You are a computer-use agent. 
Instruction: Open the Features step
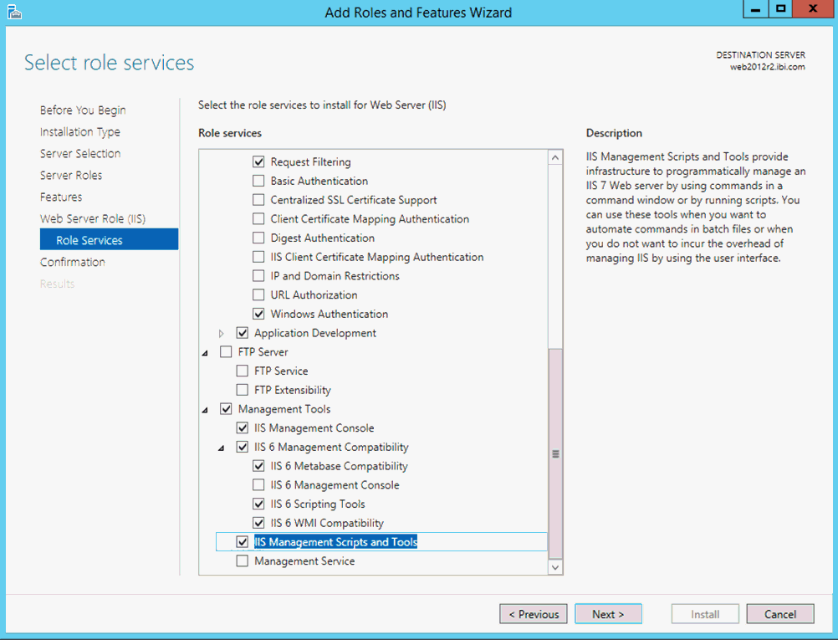pyautogui.click(x=61, y=197)
